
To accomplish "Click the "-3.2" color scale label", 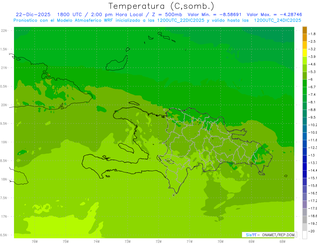I will tap(312, 49).
